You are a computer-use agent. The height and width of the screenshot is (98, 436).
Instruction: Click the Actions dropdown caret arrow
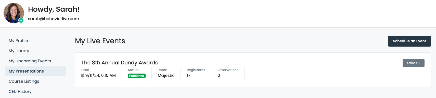click(x=420, y=63)
